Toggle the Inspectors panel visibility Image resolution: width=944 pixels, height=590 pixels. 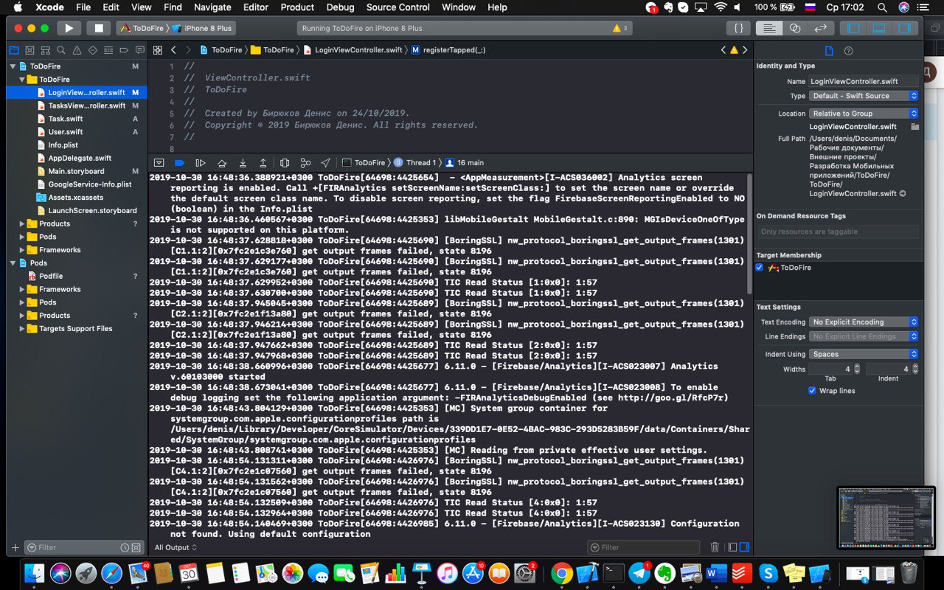(x=904, y=28)
